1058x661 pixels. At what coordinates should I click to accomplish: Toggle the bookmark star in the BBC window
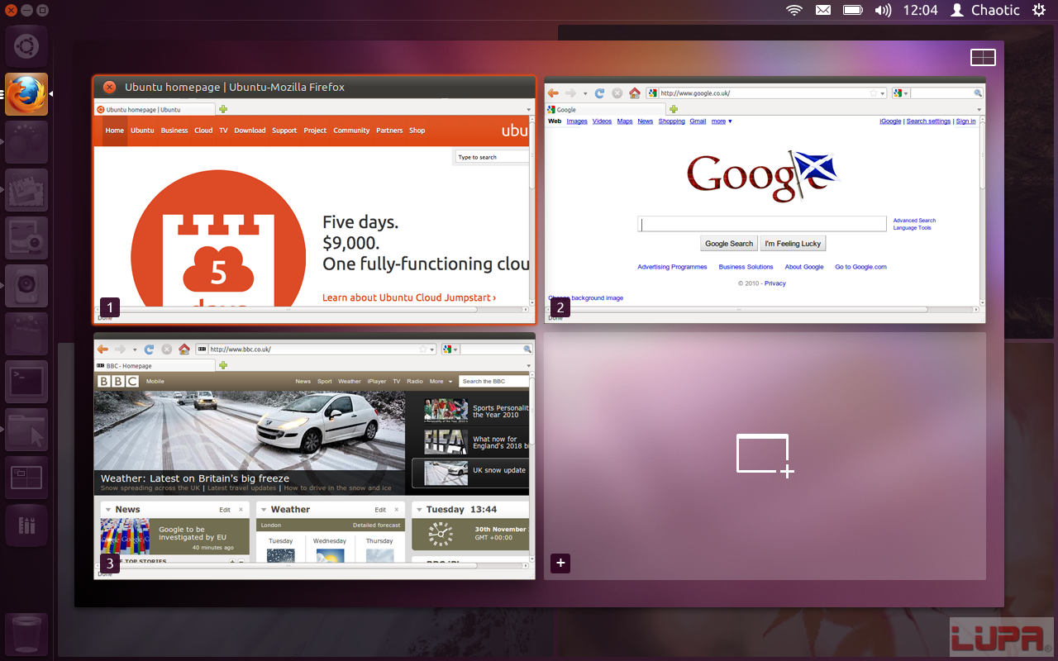click(x=422, y=350)
